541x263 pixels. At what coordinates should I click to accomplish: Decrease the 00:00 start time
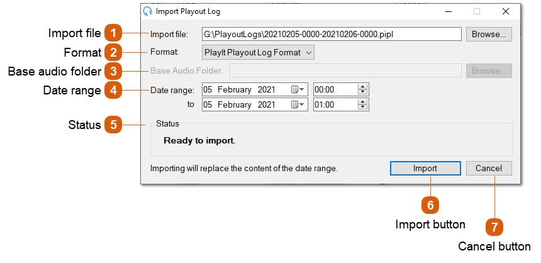[x=362, y=92]
